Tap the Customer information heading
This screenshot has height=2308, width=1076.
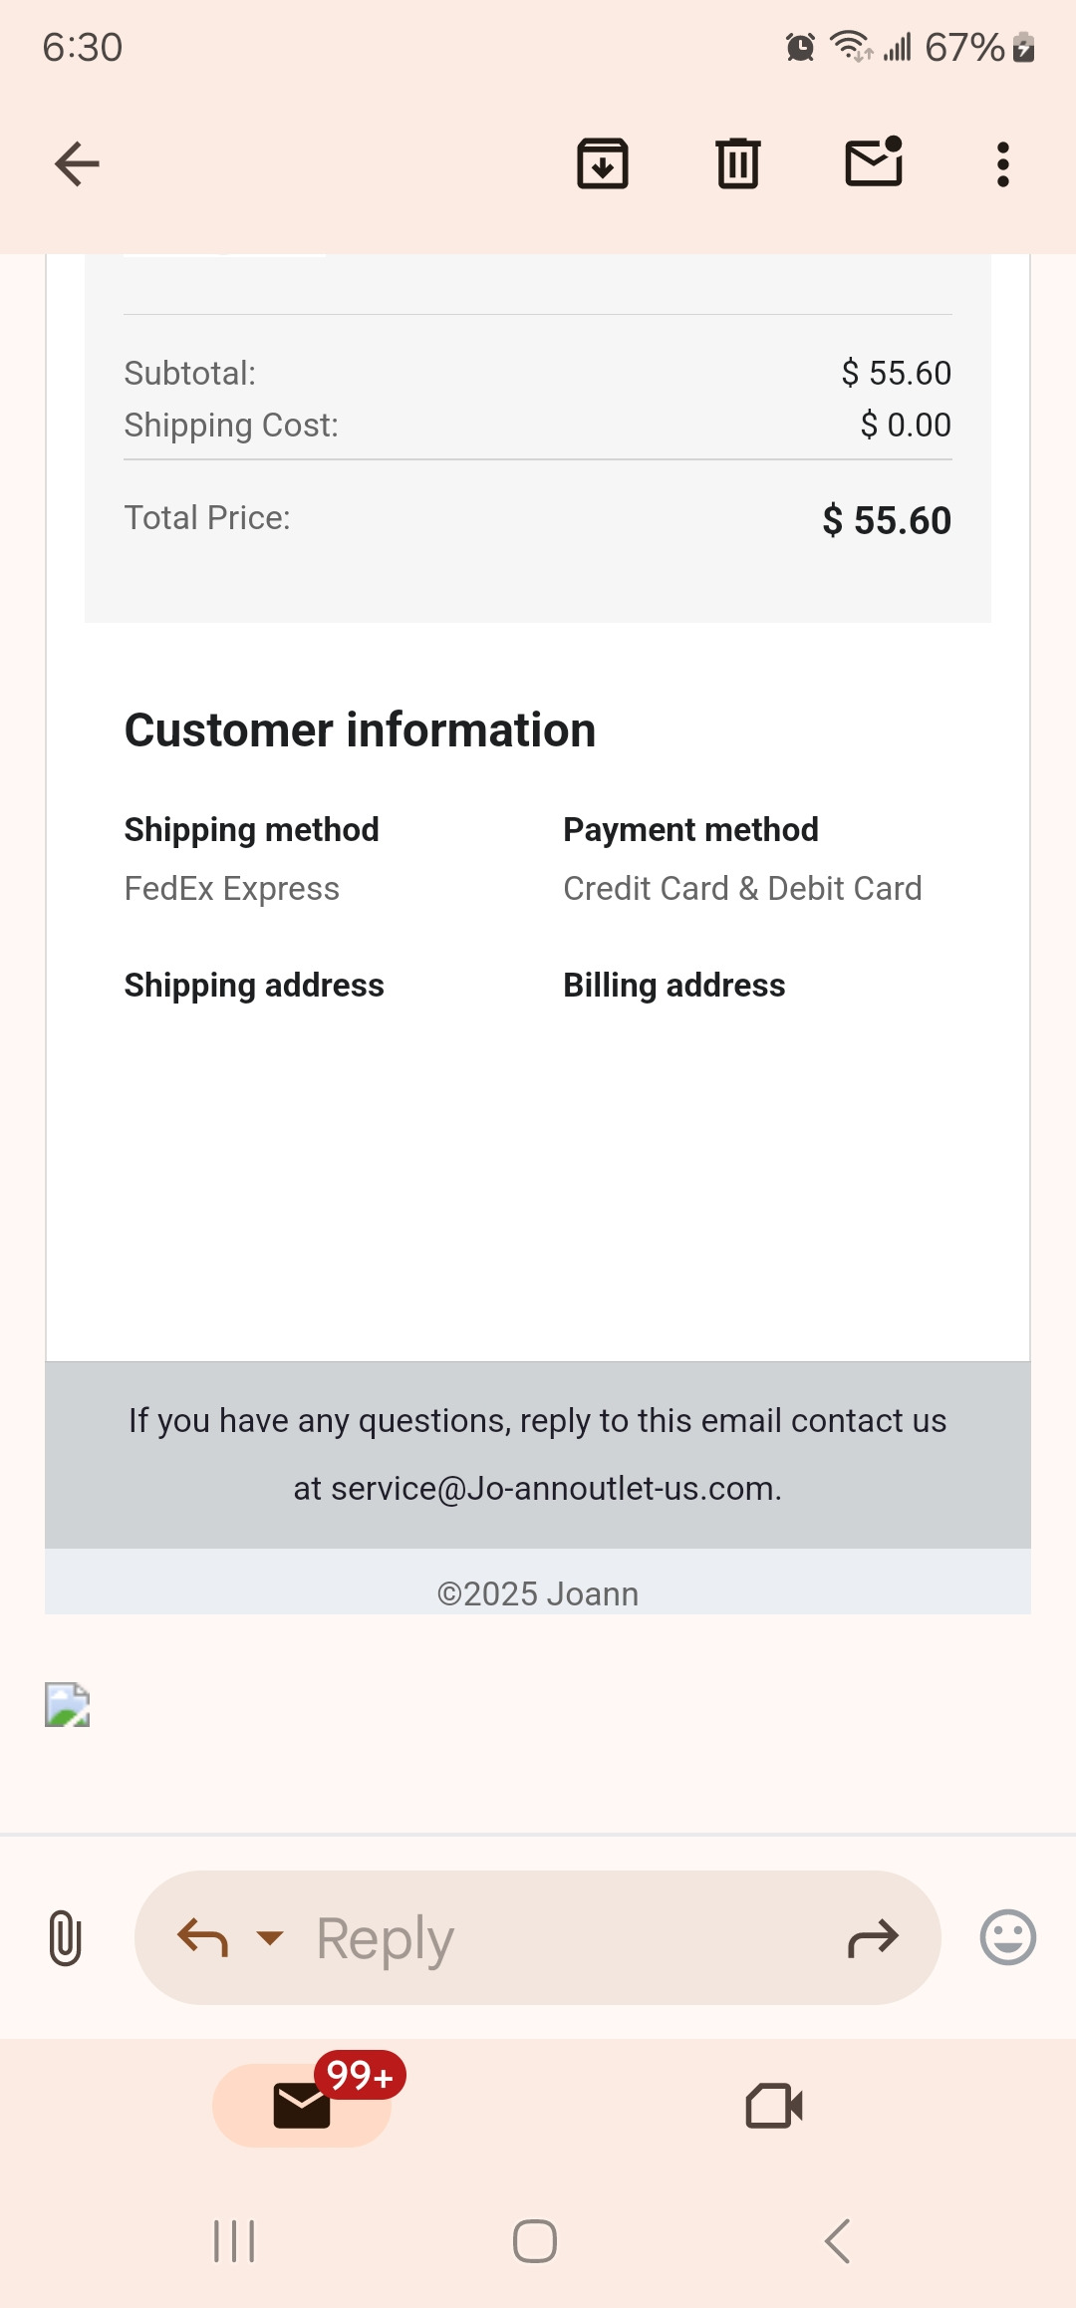(x=360, y=729)
